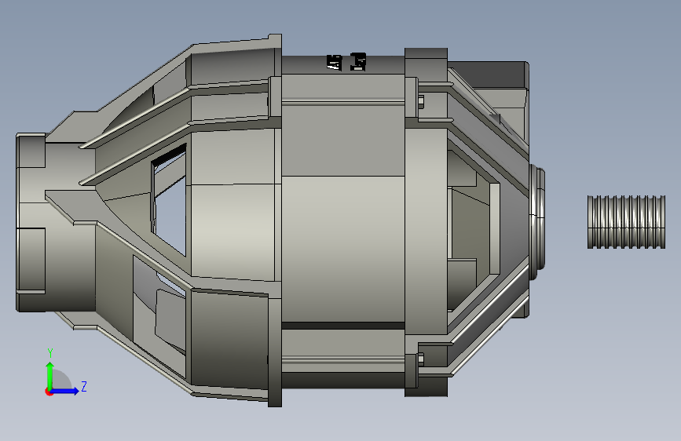Viewport: 681px width, 441px height.
Task: Select the separate threaded screw part
Action: click(x=626, y=222)
